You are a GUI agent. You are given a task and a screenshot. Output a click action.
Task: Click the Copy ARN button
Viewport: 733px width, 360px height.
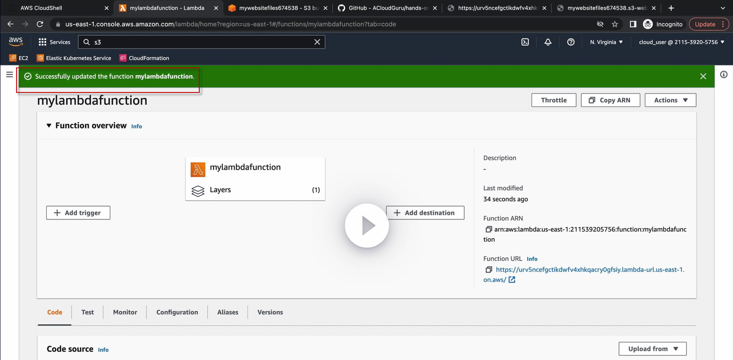point(610,100)
